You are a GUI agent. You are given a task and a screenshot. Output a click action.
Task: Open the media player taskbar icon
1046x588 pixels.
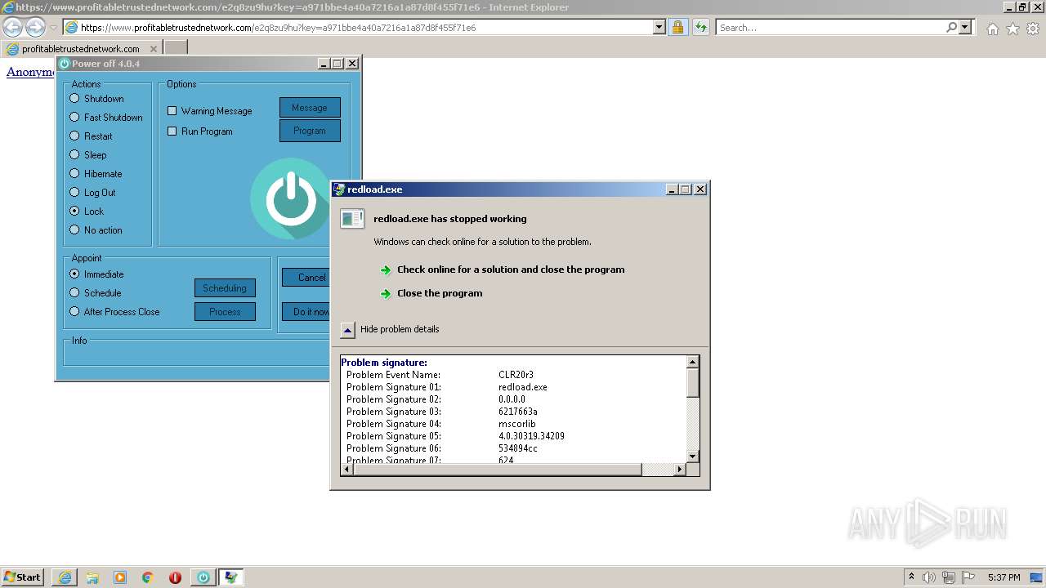coord(120,577)
